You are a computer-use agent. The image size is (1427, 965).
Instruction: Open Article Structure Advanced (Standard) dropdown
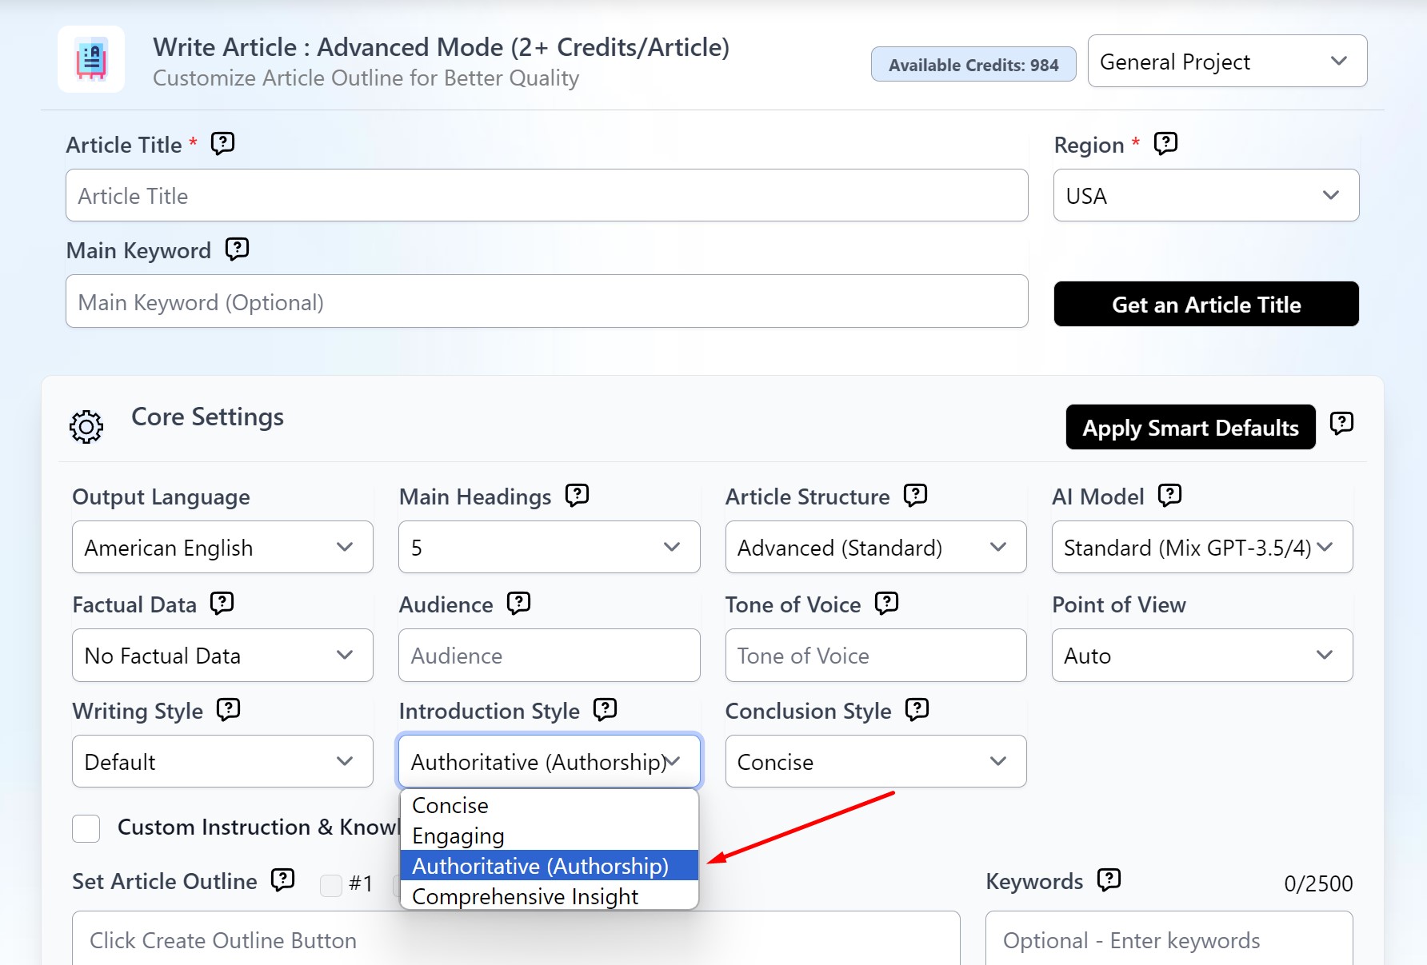click(876, 547)
